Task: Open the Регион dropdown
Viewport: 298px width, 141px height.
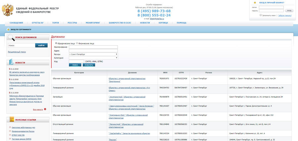Action: point(93,54)
